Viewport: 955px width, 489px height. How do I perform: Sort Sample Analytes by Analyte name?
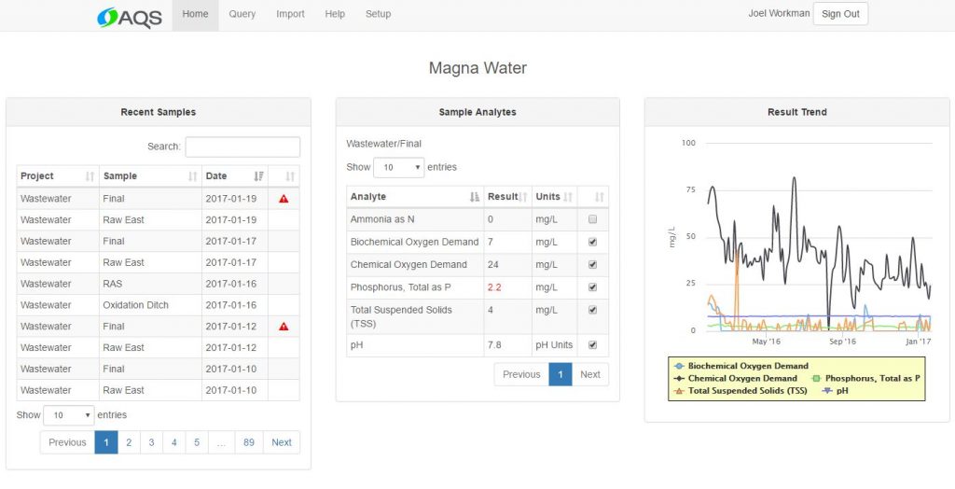[415, 197]
